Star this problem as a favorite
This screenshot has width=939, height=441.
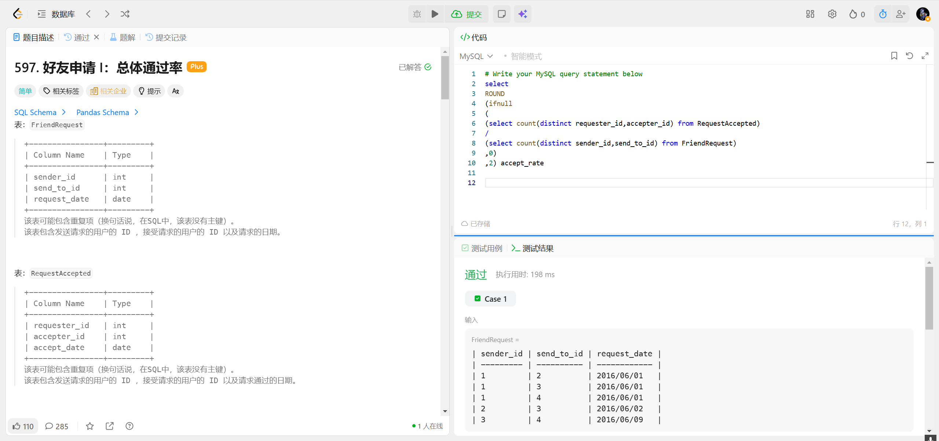(x=90, y=426)
